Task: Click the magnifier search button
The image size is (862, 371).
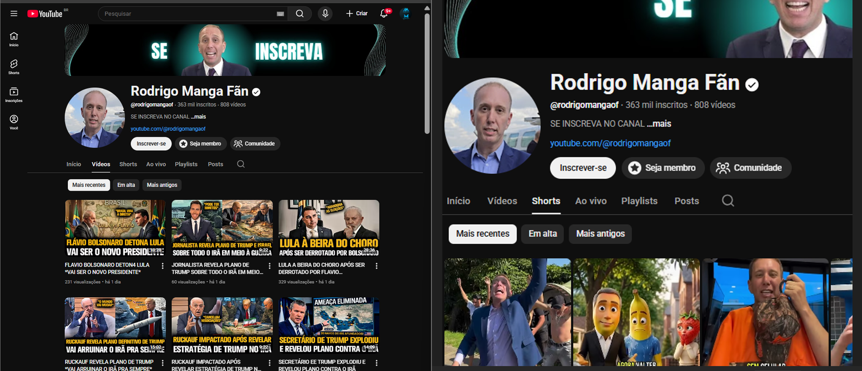Action: tap(300, 13)
